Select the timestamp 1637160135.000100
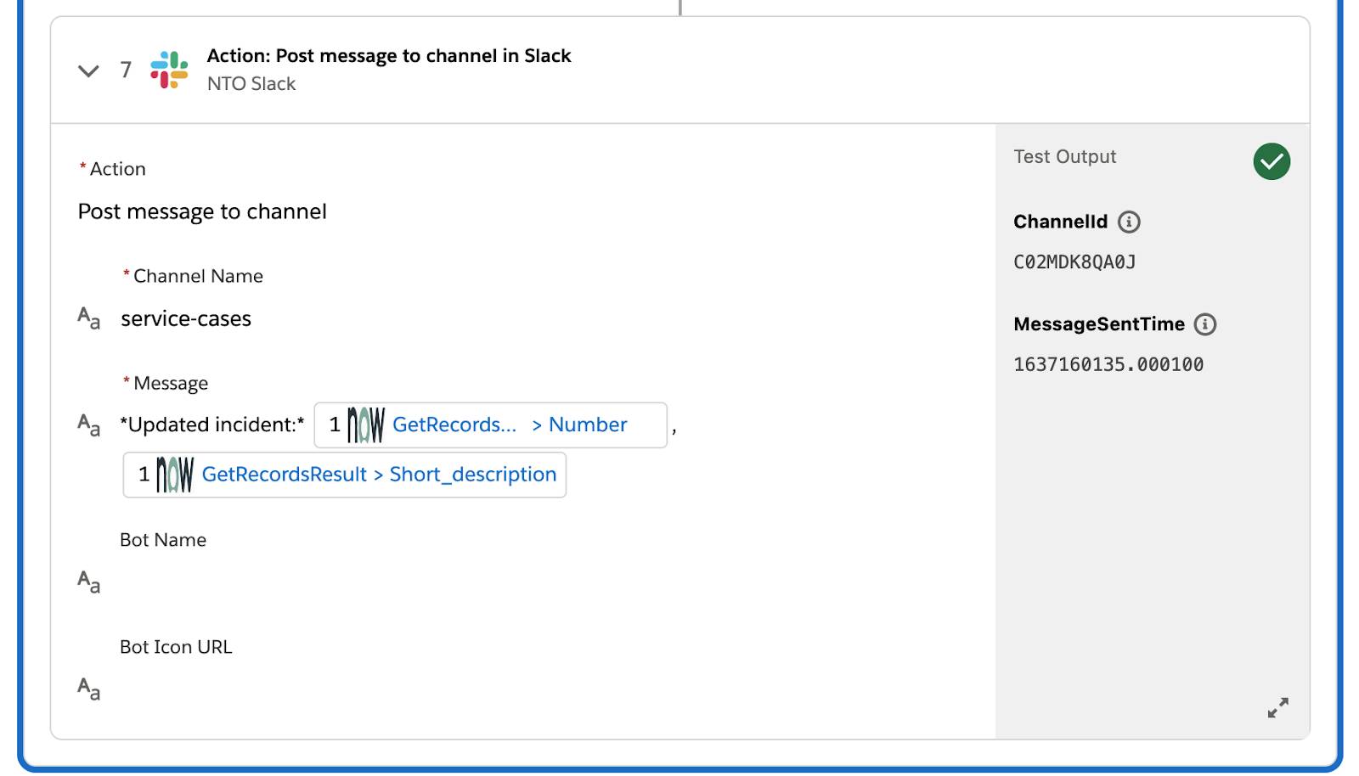1359x776 pixels. [x=1108, y=365]
